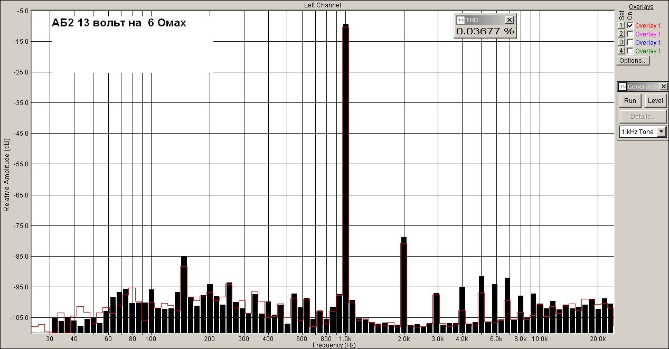This screenshot has width=669, height=349.
Task: Close the Generator panel
Action: [x=664, y=87]
